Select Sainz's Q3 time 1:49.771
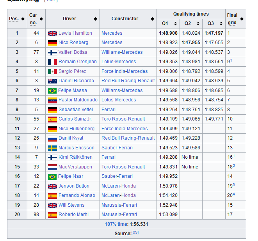The width and height of the screenshot is (258, 241). (214, 119)
